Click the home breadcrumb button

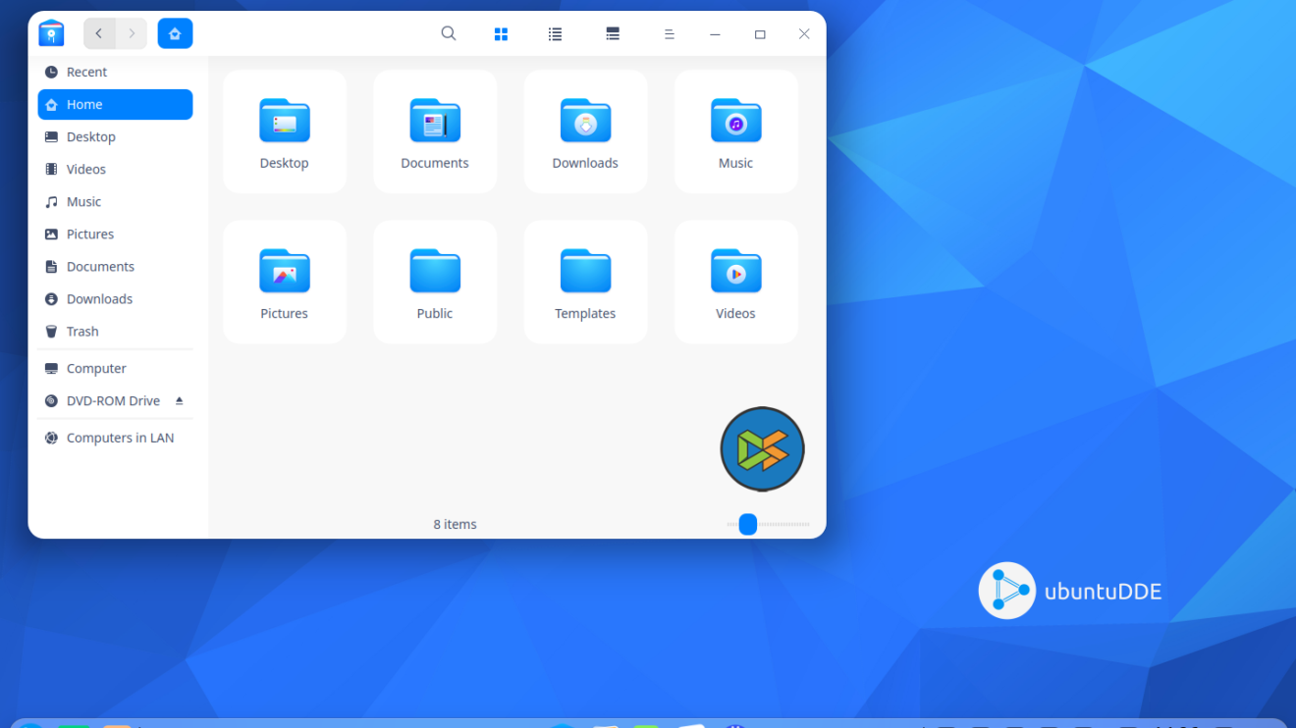(175, 33)
